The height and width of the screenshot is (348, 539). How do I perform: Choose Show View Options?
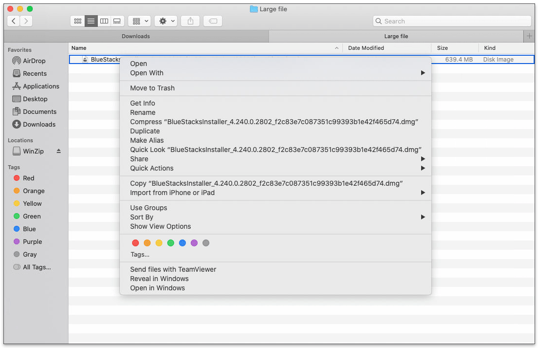point(275,226)
